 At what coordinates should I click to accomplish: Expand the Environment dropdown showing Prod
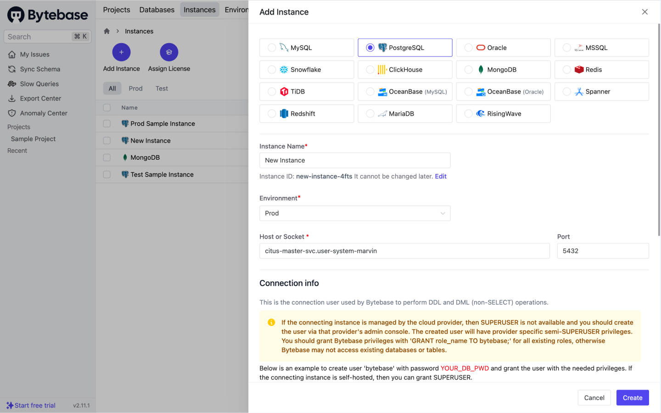(354, 213)
